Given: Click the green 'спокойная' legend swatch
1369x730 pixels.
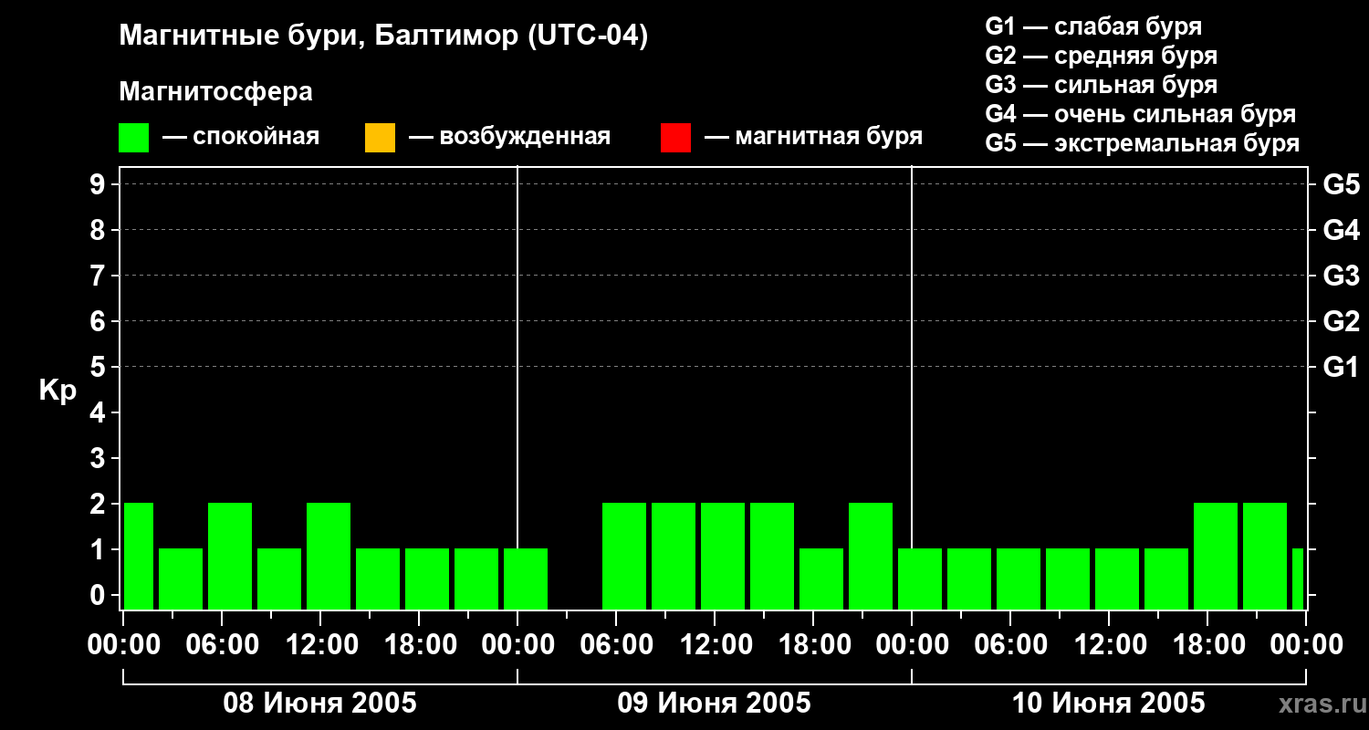Looking at the screenshot, I should point(134,138).
